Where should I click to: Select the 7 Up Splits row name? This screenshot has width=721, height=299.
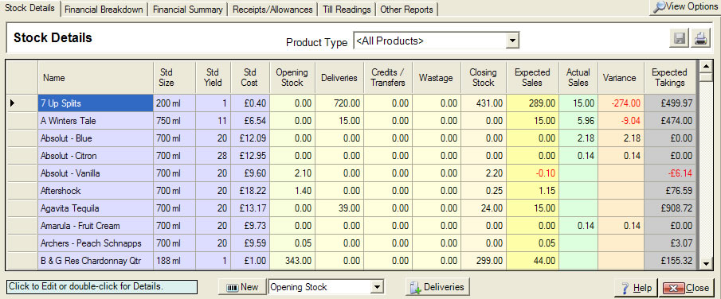coord(95,103)
